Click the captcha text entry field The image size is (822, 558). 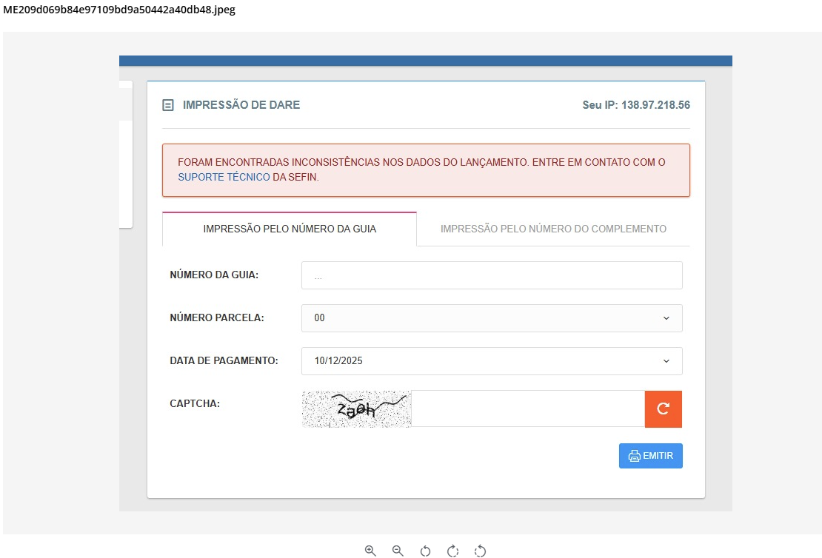coord(527,409)
